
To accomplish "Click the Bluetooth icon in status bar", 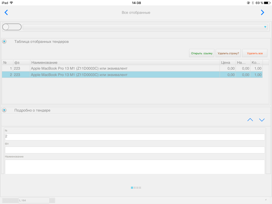I will (253, 3).
